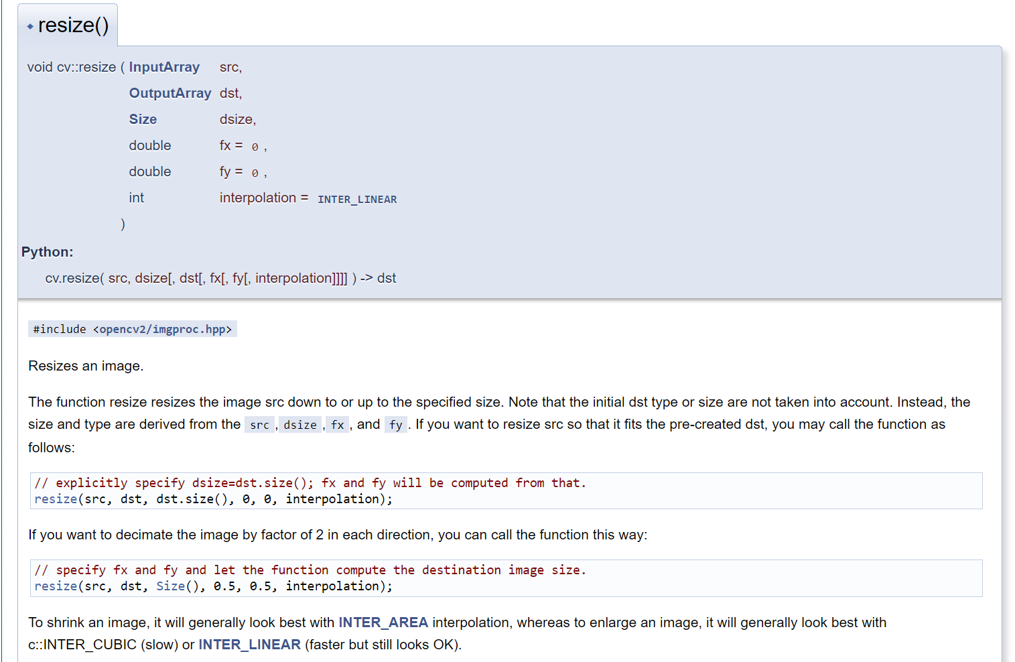Click resize in the 0.5 scale code sample

(56, 586)
